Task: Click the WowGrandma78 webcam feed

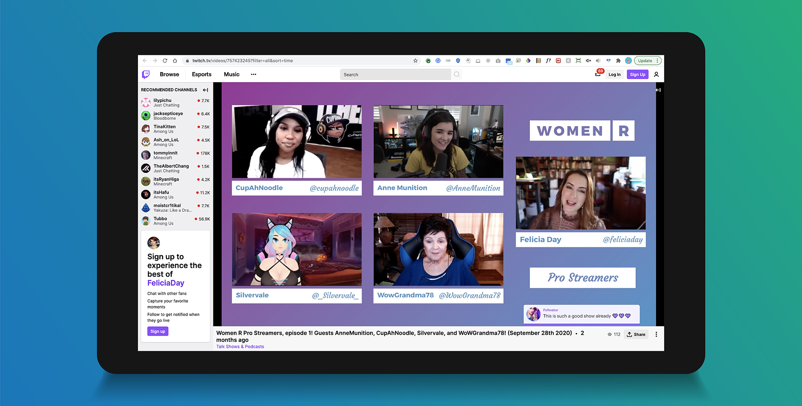Action: point(438,249)
